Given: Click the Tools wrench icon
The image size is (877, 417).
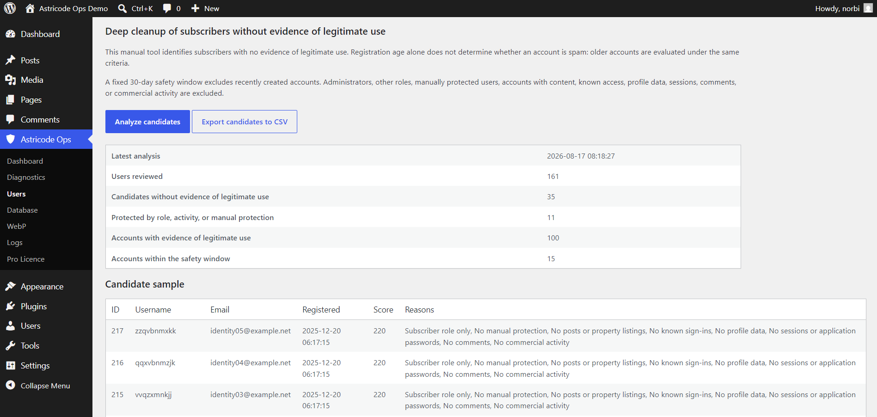Looking at the screenshot, I should coord(11,346).
